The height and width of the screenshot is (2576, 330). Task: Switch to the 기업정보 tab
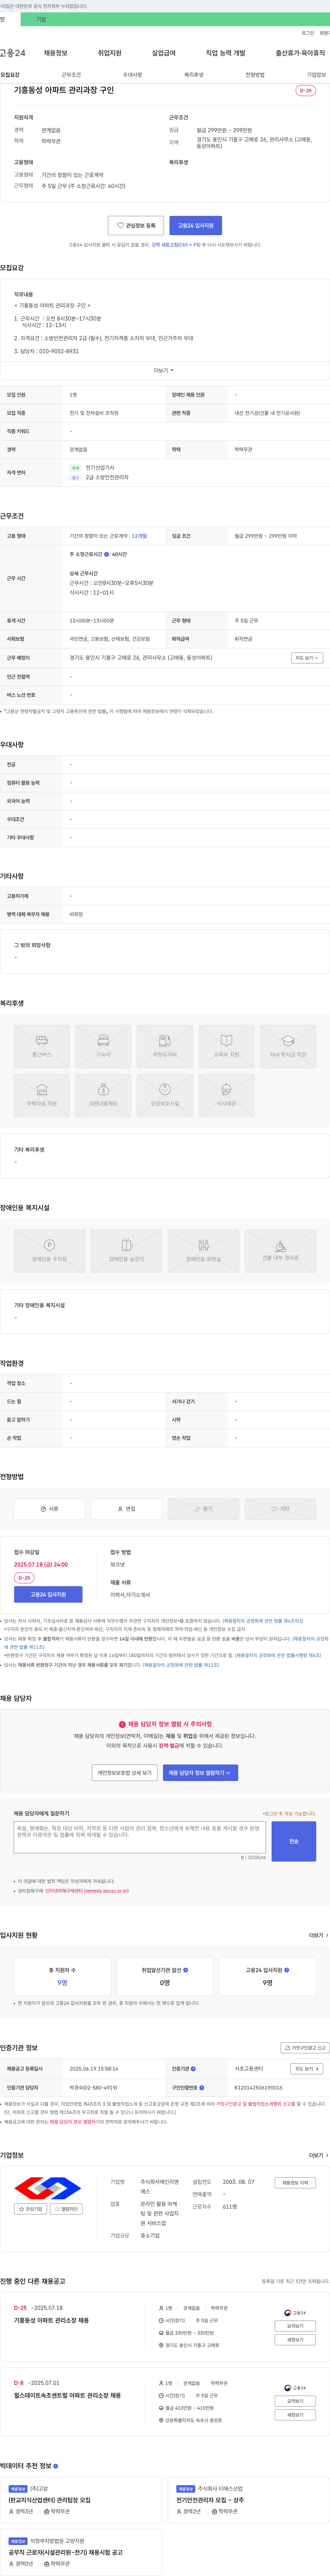coord(316,75)
